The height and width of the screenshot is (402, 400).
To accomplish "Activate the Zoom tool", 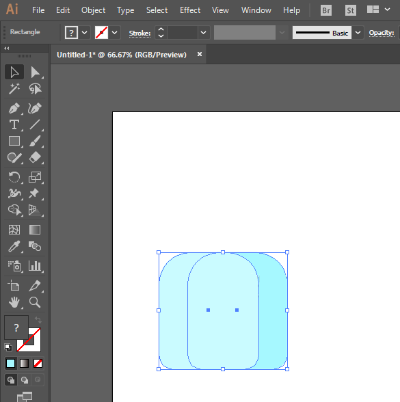I will [35, 302].
